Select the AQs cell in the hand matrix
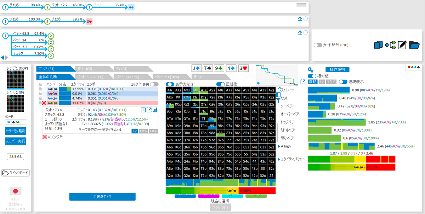This screenshot has width=425, height=214. pos(187,90)
